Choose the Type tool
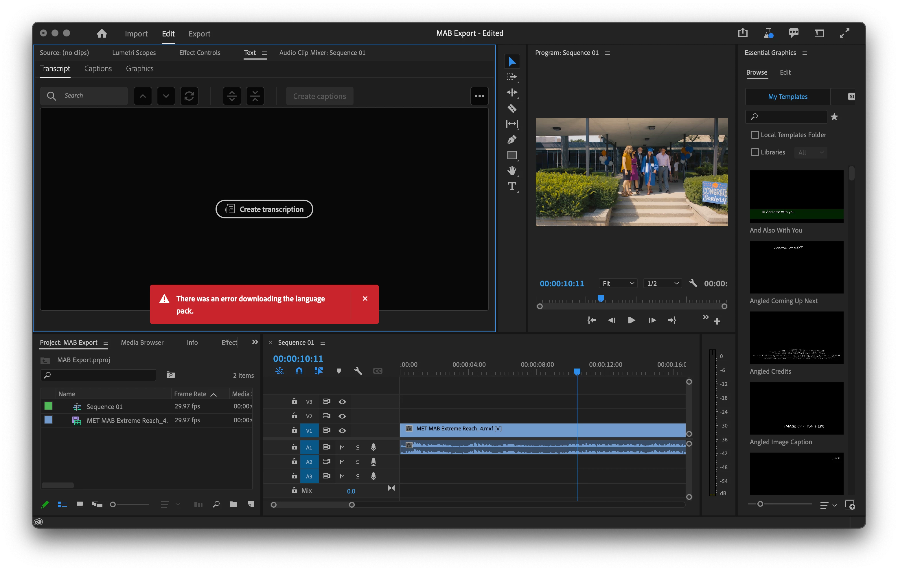Viewport: 898px width, 571px height. point(512,186)
